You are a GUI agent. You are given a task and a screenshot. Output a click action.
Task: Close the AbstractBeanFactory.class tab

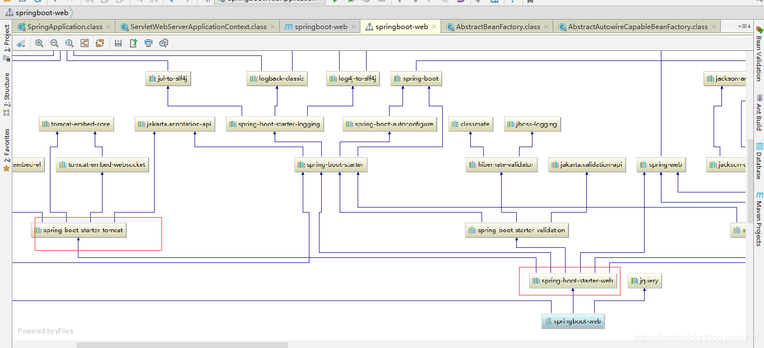click(x=547, y=26)
